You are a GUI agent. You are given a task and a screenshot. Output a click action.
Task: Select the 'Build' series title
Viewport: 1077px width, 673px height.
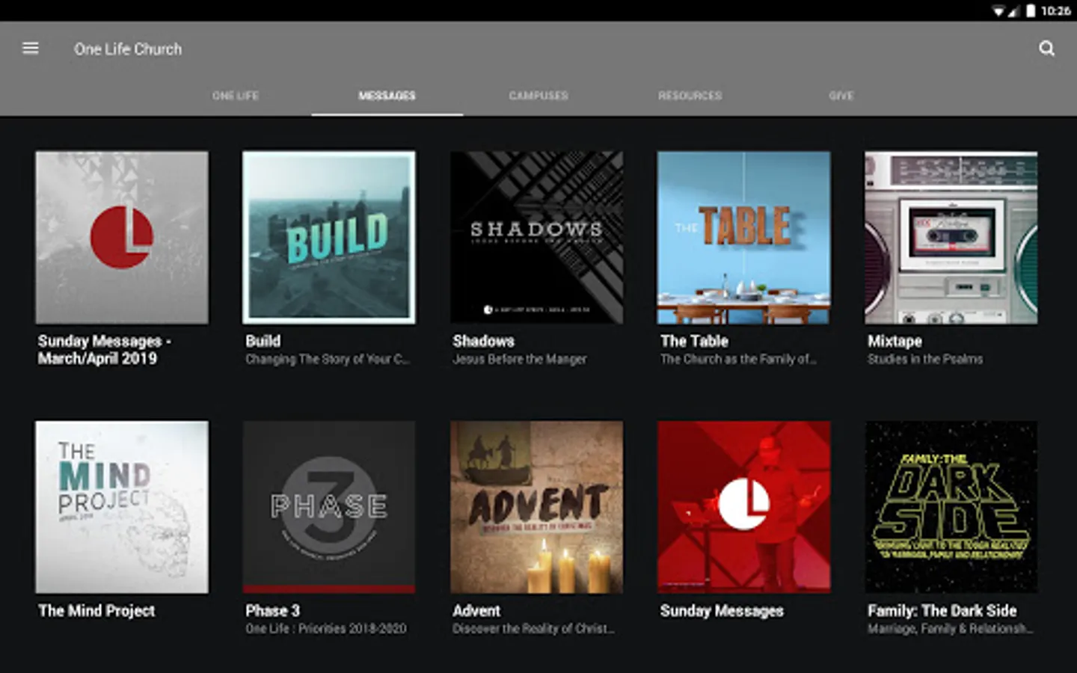click(x=263, y=341)
